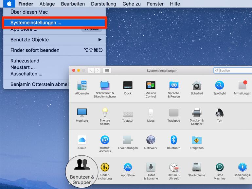Image resolution: width=252 pixels, height=189 pixels.
Task: Open Spotlight settings
Action: click(x=220, y=88)
